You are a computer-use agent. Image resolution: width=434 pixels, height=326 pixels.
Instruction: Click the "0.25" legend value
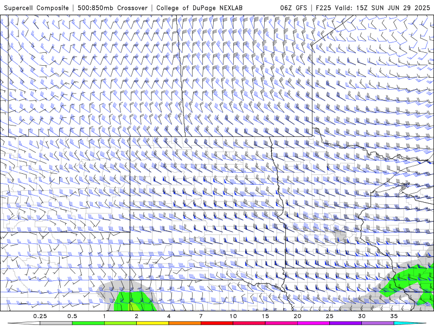point(40,316)
